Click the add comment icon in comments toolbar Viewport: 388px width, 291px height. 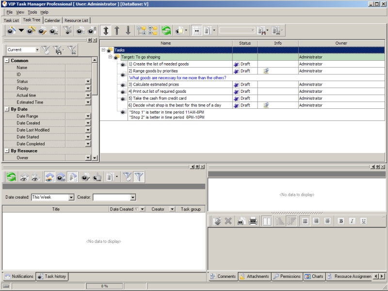tap(217, 221)
